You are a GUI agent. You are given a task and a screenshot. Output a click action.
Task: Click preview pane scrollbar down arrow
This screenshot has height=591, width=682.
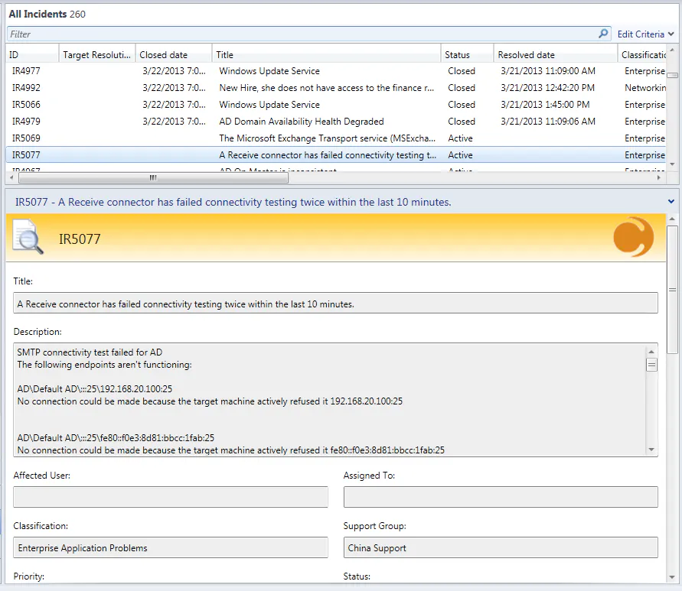click(x=672, y=577)
